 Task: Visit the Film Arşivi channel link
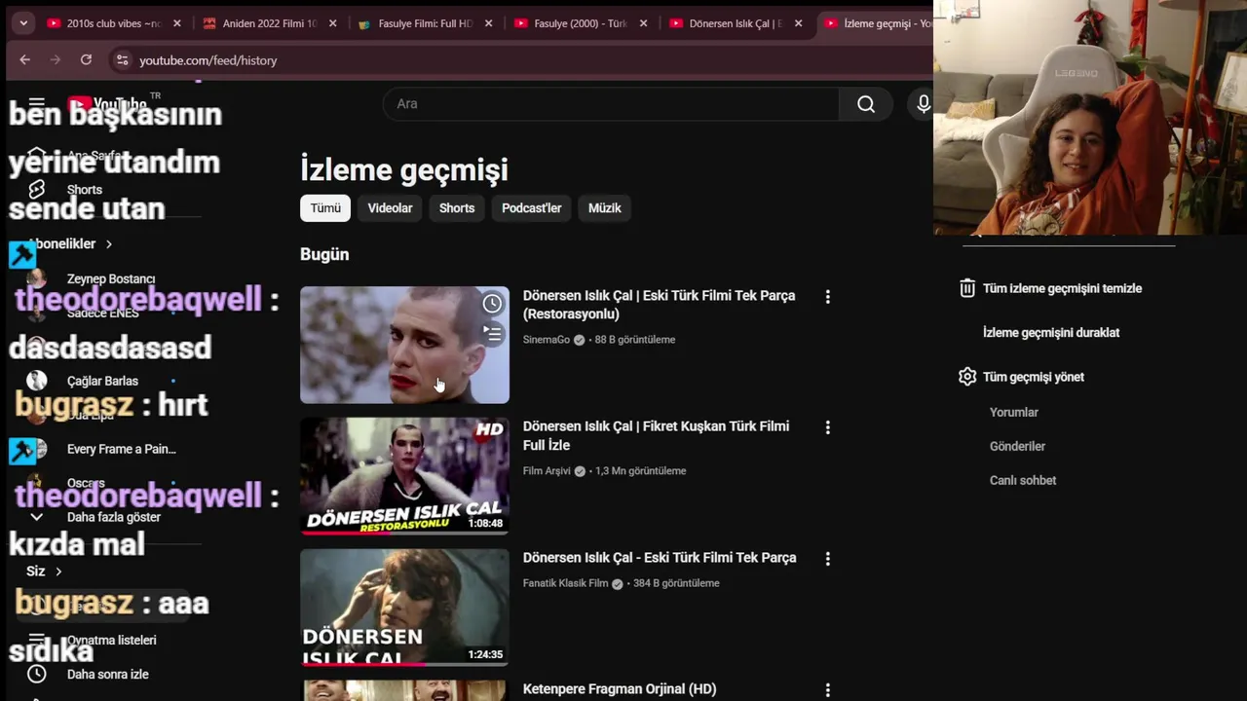point(547,471)
